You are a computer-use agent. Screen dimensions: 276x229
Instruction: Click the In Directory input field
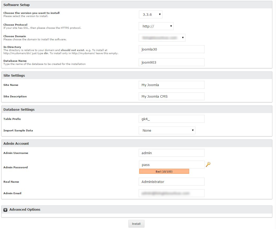coord(171,49)
